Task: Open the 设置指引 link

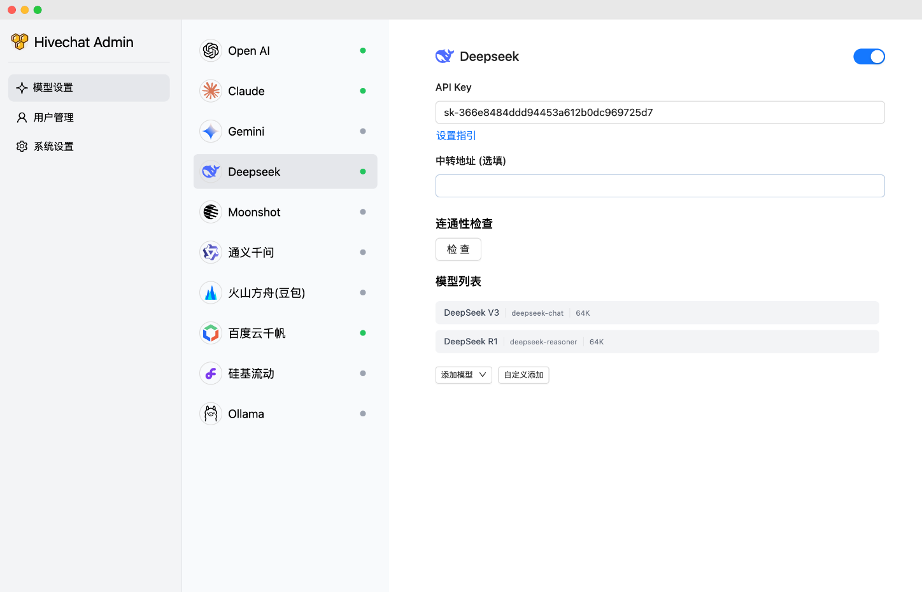Action: coord(456,136)
